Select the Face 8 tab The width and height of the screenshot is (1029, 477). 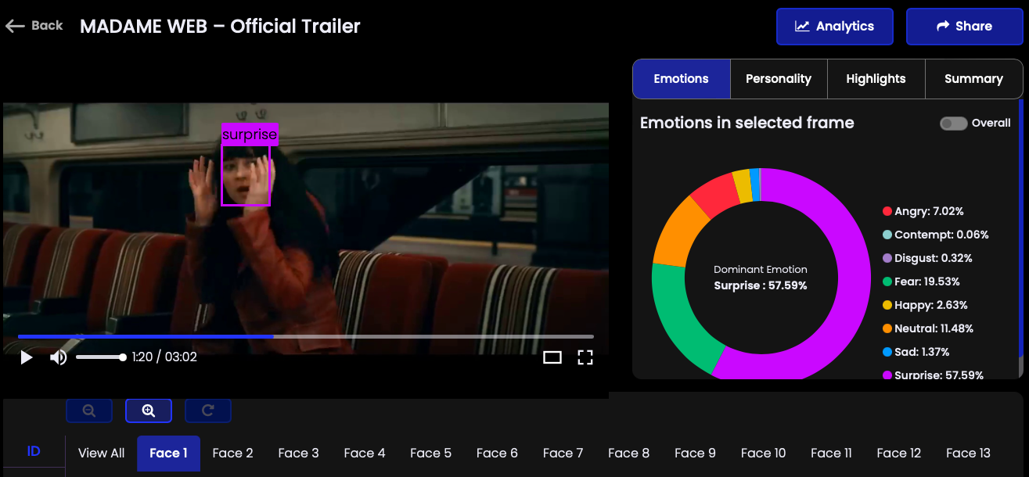coord(629,453)
